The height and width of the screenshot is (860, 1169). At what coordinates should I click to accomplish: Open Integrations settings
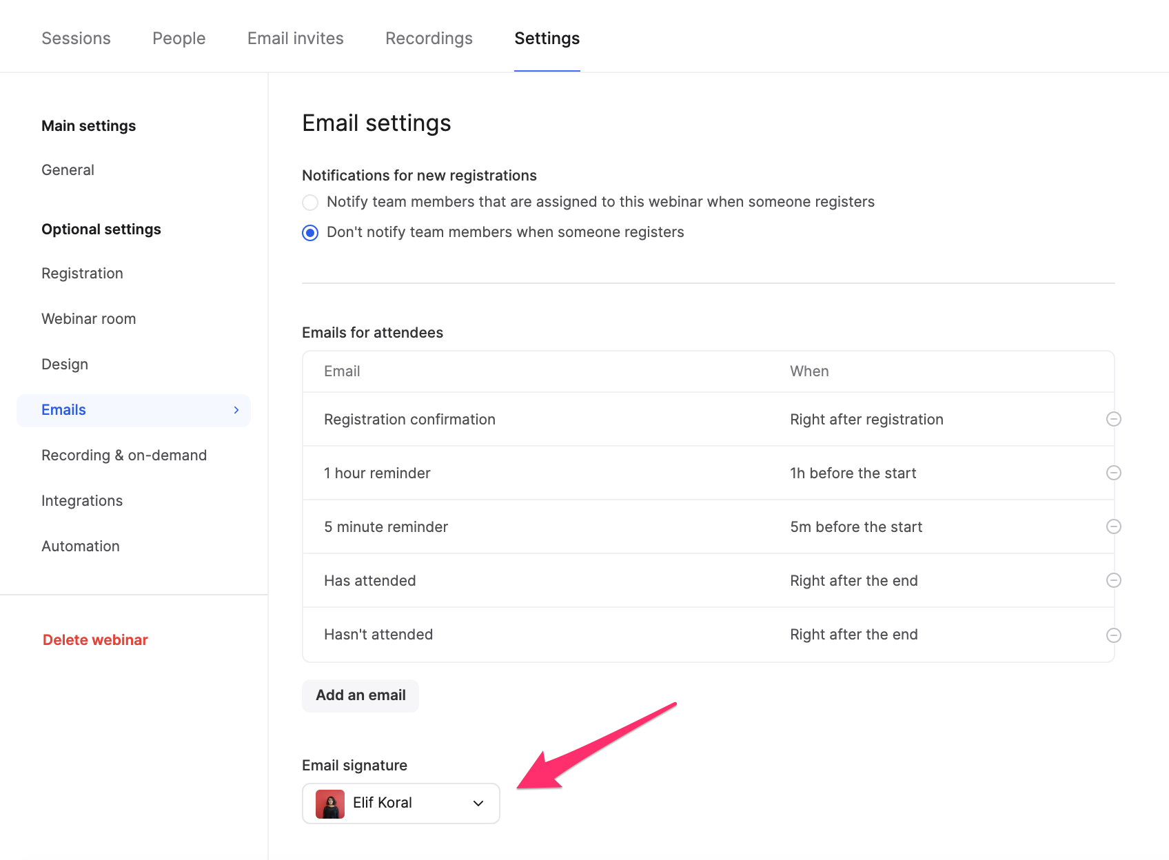point(82,500)
